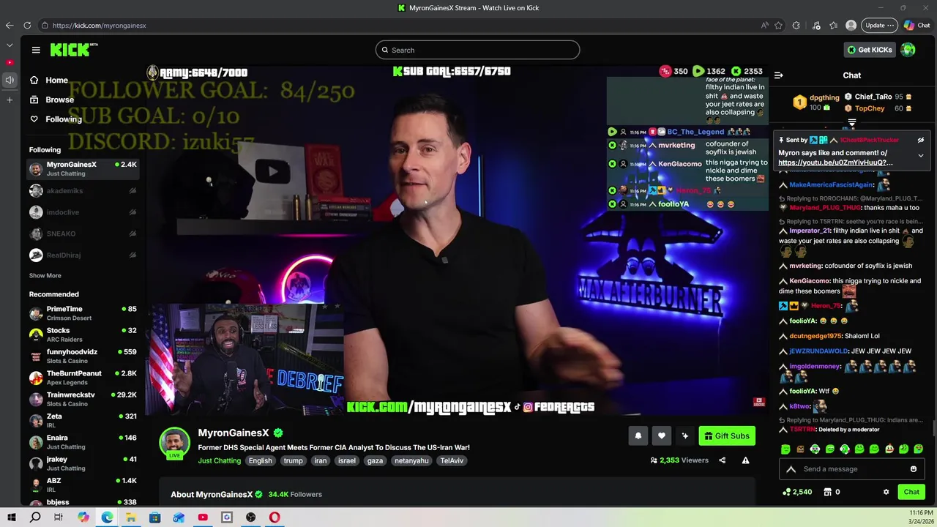Open OBS Studio on taskbar
Image resolution: width=937 pixels, height=527 pixels.
click(x=250, y=517)
